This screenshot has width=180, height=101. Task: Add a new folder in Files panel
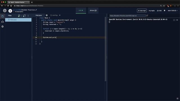24,16
